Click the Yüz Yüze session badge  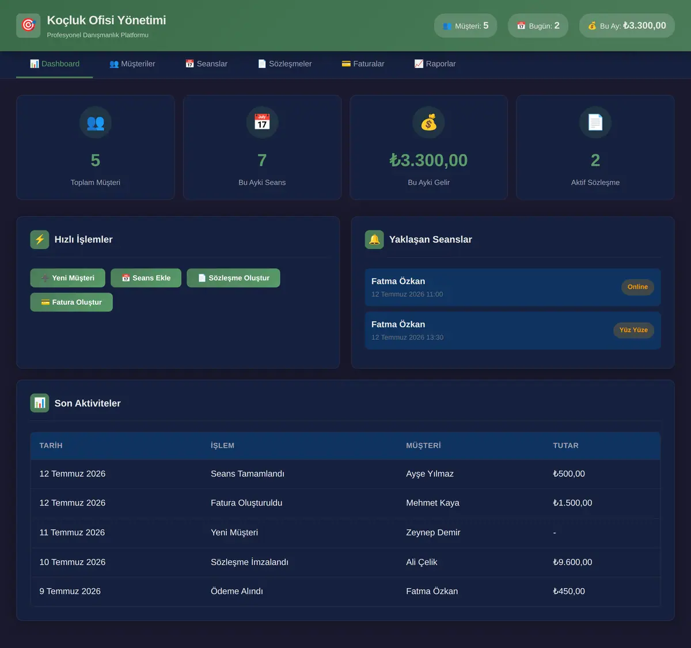click(633, 330)
